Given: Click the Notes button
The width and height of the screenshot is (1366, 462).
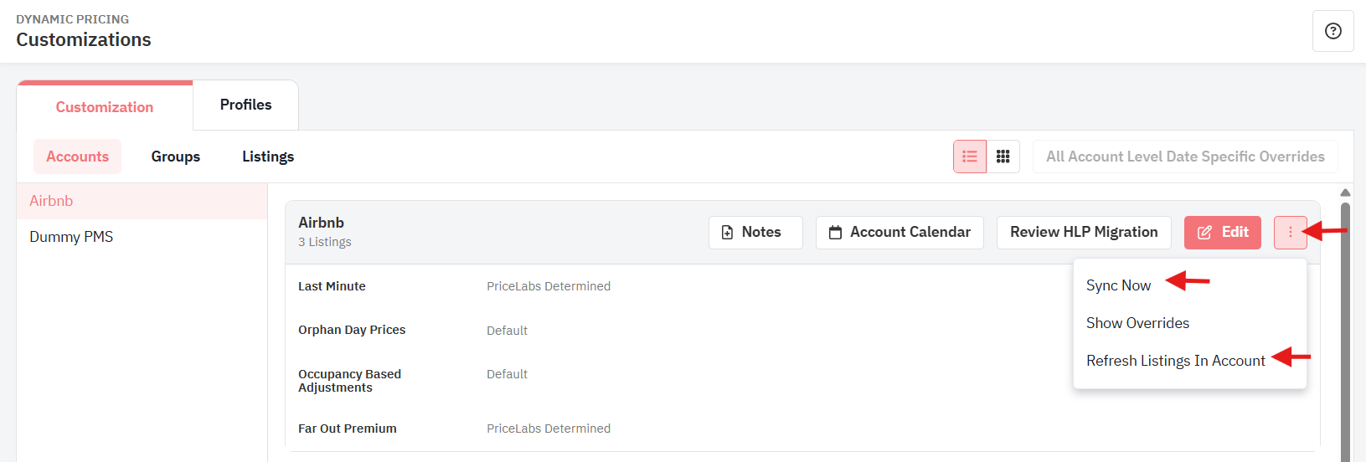Looking at the screenshot, I should tap(755, 232).
